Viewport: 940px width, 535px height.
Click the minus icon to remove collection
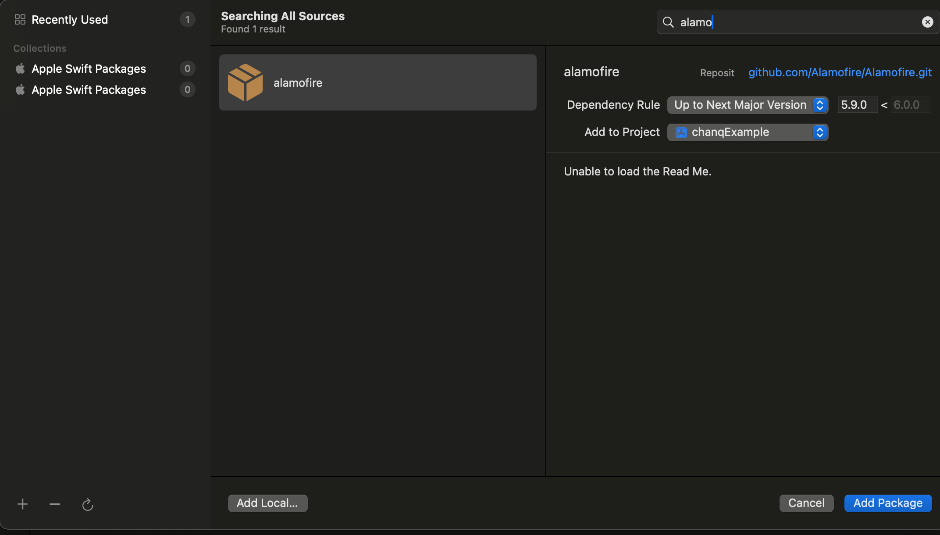(x=55, y=504)
